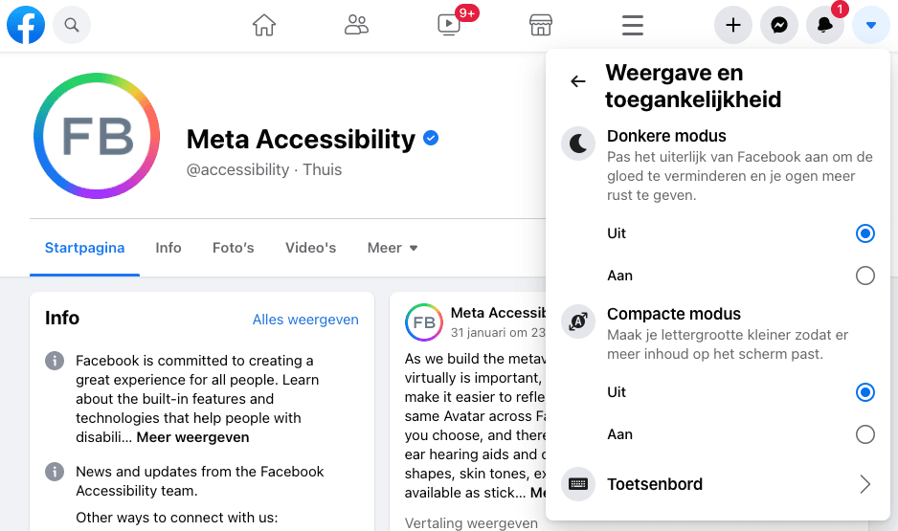The height and width of the screenshot is (531, 898).
Task: Switch to the Video's tab
Action: tap(310, 248)
